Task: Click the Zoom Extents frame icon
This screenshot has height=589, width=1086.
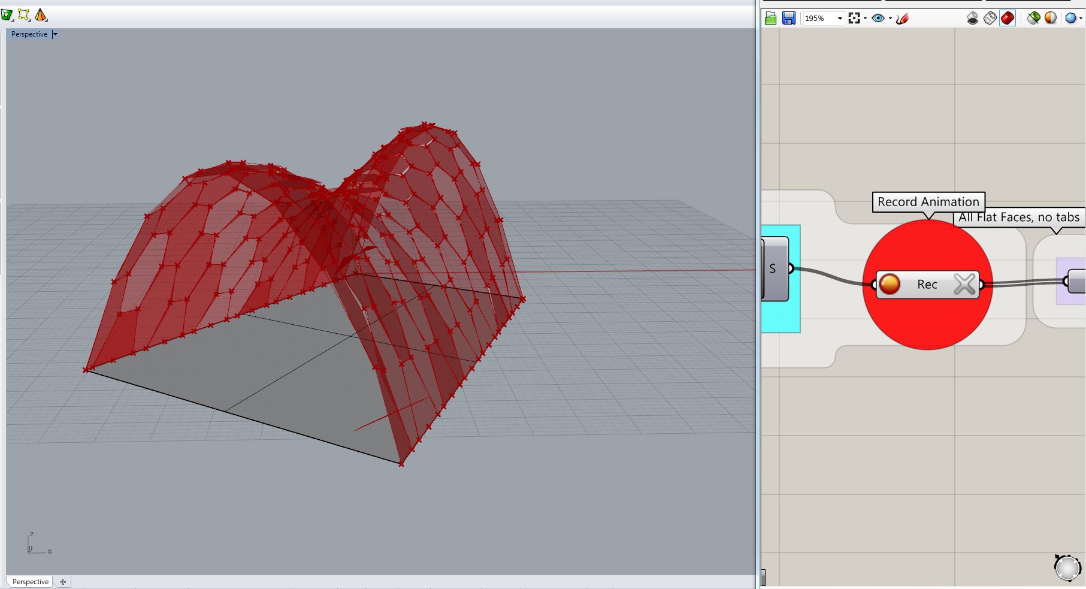Action: 854,19
